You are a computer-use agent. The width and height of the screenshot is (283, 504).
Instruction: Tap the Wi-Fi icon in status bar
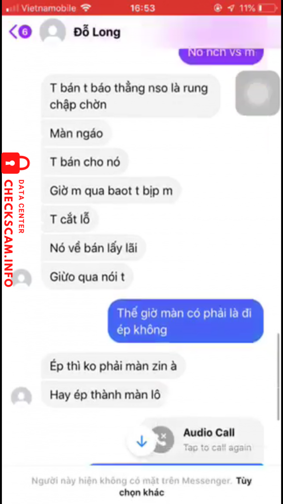click(x=85, y=8)
